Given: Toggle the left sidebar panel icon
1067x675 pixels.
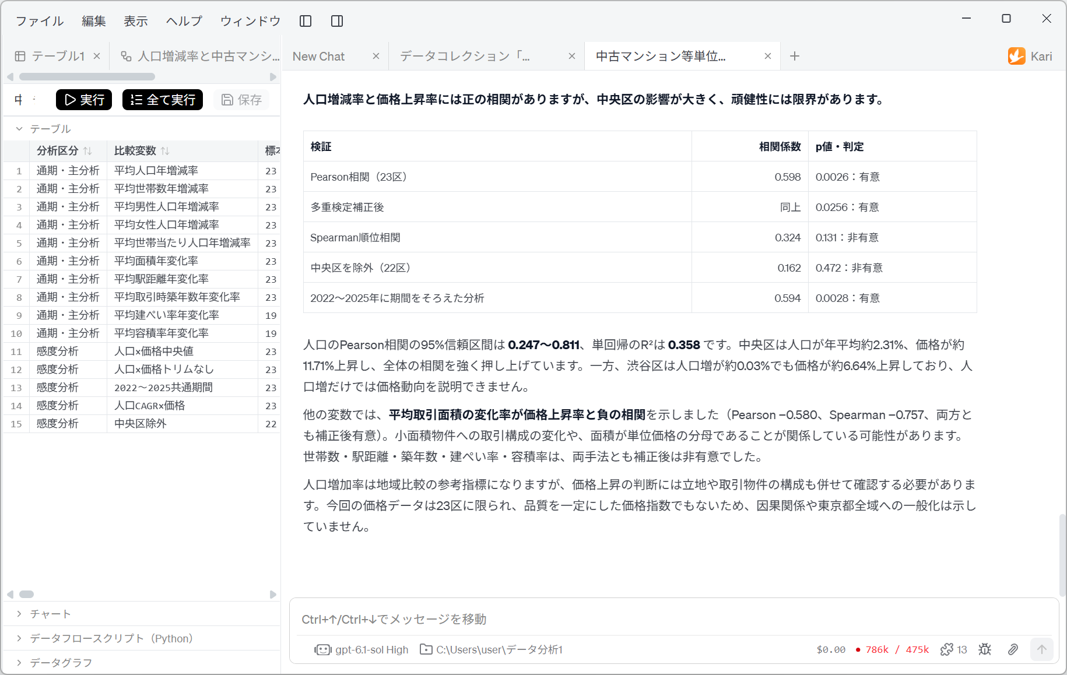Looking at the screenshot, I should tap(306, 21).
